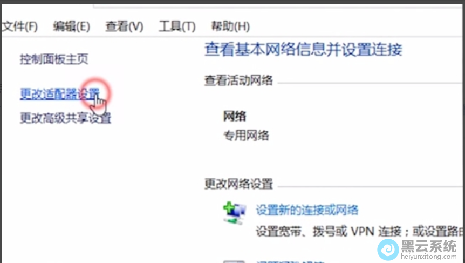Click the 更改网络设置 section header

point(238,184)
